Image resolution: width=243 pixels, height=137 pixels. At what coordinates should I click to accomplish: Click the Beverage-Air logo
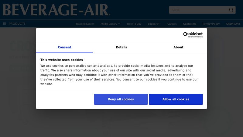click(x=56, y=10)
